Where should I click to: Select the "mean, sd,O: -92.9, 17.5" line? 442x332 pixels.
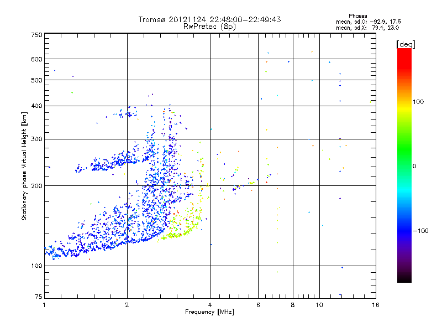click(x=368, y=22)
